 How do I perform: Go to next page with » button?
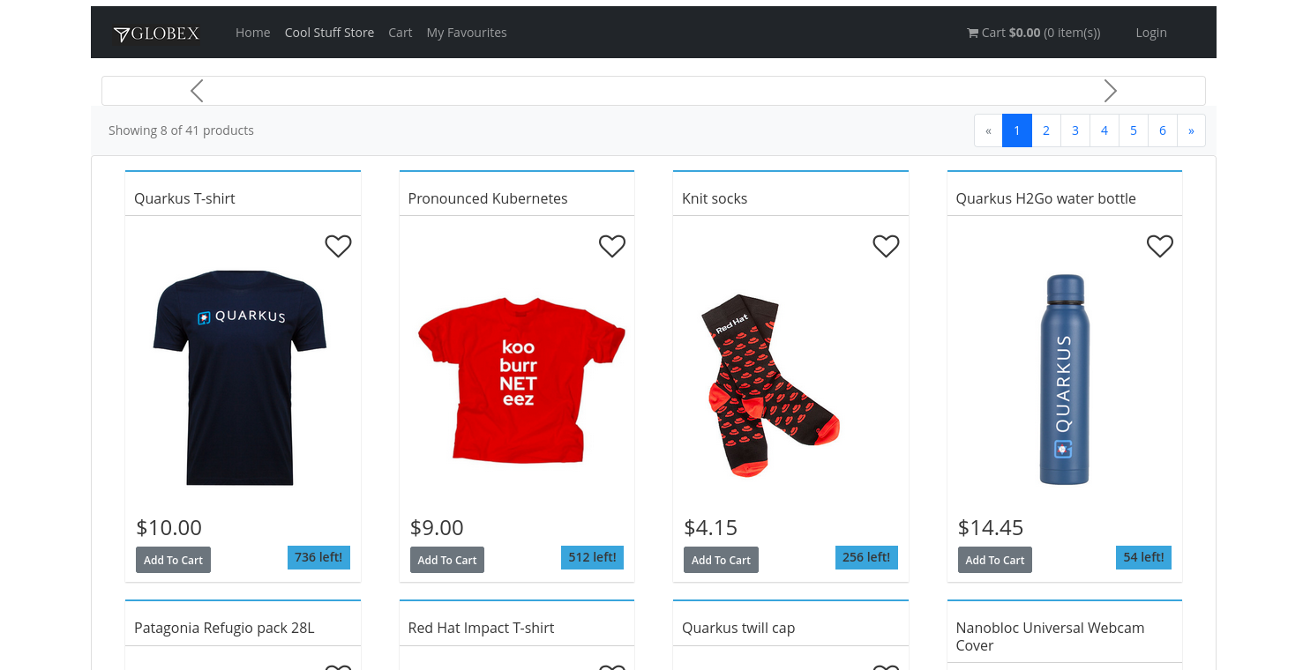pyautogui.click(x=1191, y=130)
